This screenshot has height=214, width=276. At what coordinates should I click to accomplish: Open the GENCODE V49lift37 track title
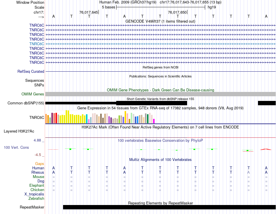point(160,21)
